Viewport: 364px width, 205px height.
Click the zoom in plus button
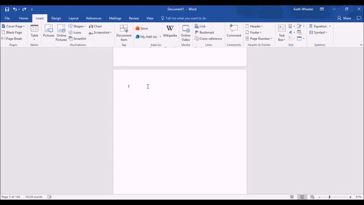(350, 197)
